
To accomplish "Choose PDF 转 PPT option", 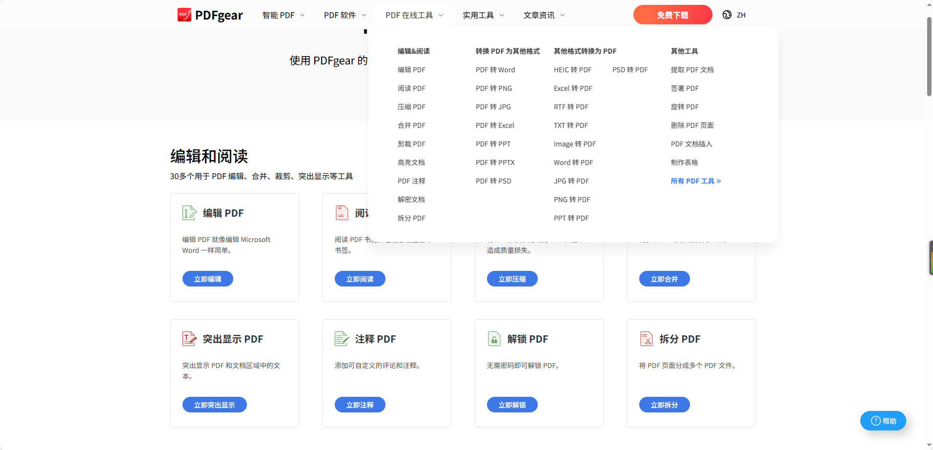I will click(493, 144).
